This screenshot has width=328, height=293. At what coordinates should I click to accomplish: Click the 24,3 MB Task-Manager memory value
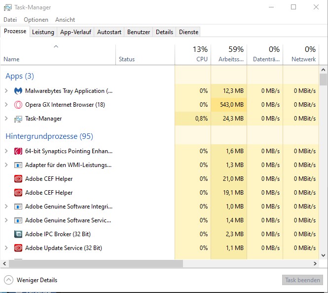233,119
